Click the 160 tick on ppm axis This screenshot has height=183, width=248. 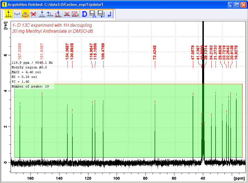30,178
